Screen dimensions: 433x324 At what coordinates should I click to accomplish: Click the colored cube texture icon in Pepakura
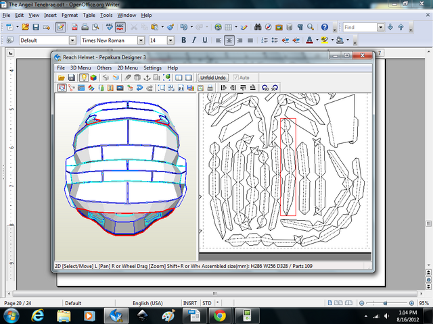(x=93, y=78)
